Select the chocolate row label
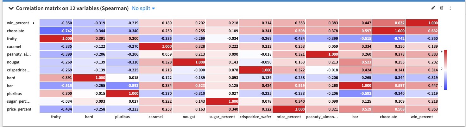Image resolution: width=466 pixels, height=127 pixels. click(16, 31)
